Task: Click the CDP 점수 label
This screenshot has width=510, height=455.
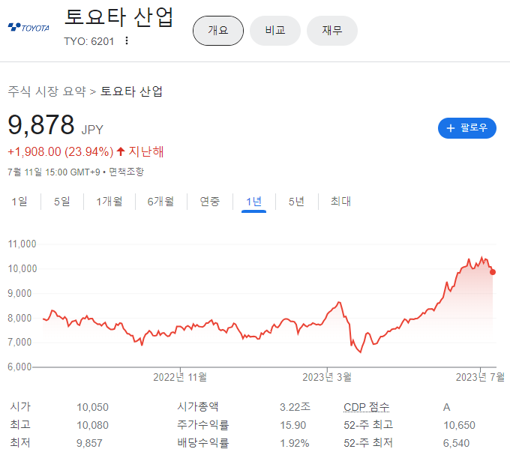Action: click(x=366, y=407)
